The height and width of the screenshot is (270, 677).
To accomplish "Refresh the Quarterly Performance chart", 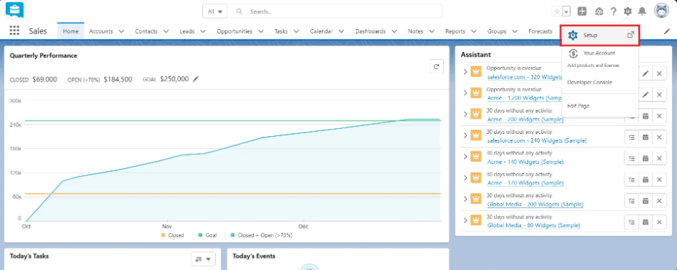I will pos(436,66).
